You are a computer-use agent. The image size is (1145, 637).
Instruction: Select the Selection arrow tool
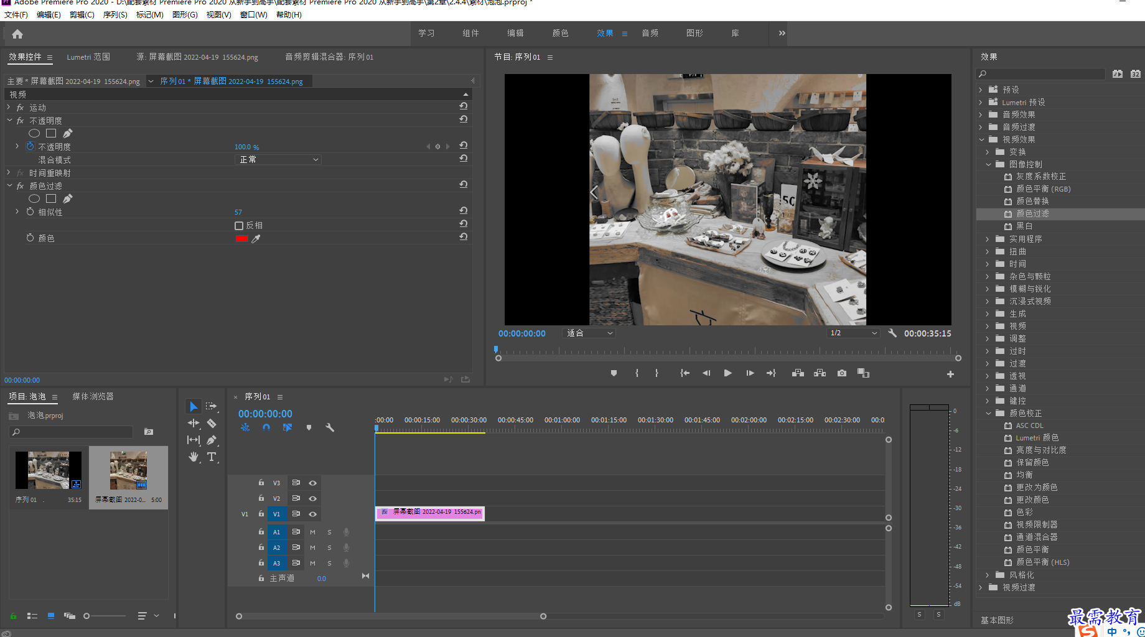tap(194, 406)
